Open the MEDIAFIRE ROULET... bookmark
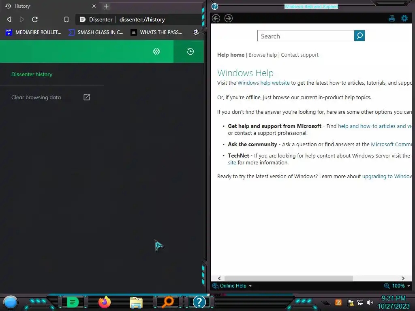 pos(34,32)
